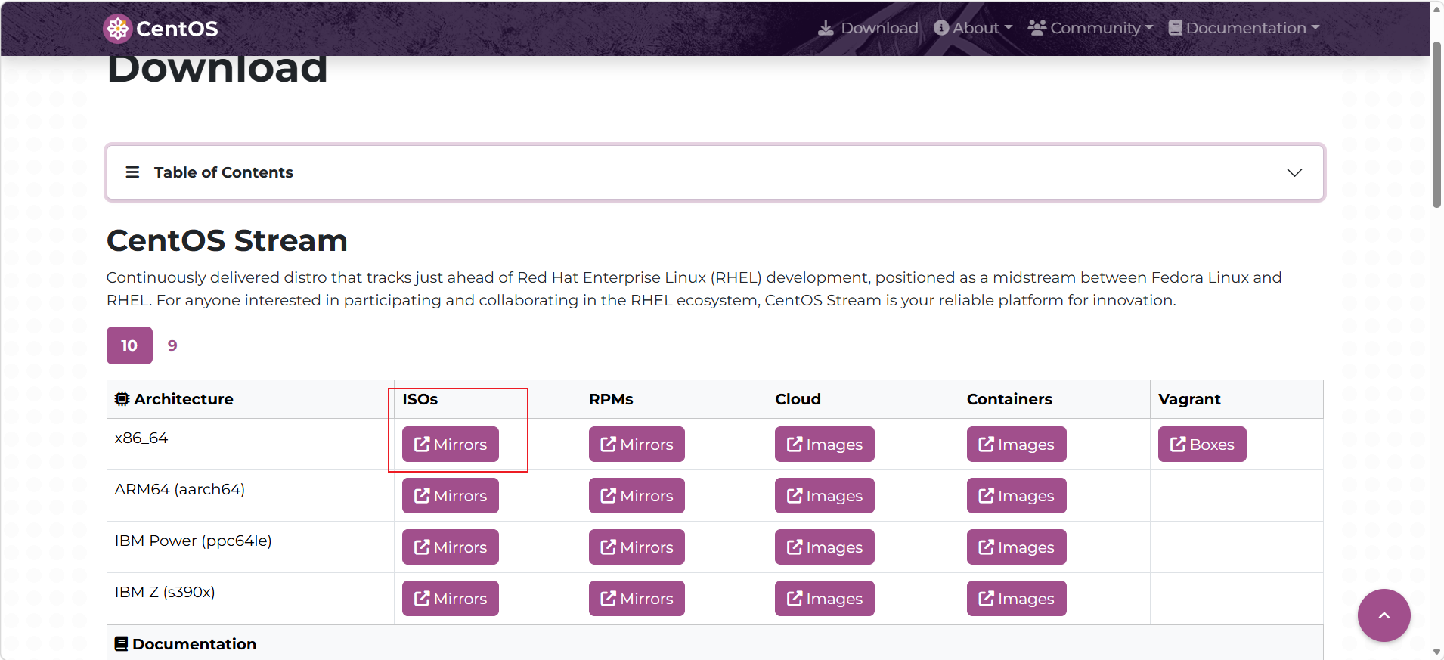The image size is (1444, 660).
Task: Click the Table of Contents hamburger icon
Action: [132, 172]
